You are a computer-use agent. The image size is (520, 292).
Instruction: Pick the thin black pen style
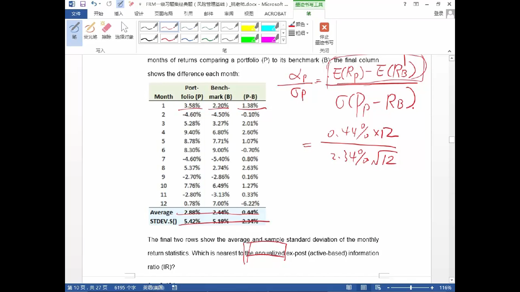[149, 27]
